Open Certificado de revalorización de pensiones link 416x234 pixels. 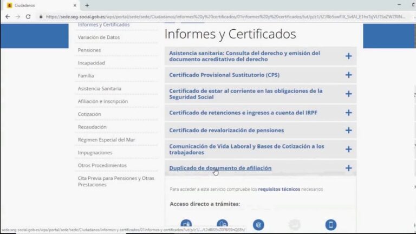pos(226,130)
